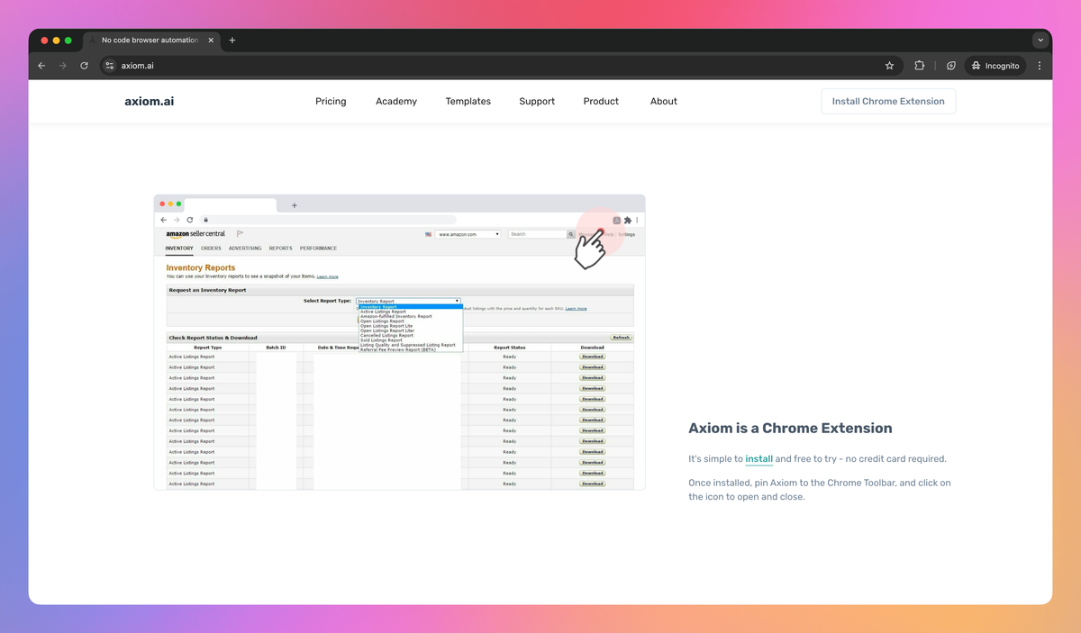Open the Support menu item
The image size is (1081, 633).
point(537,101)
